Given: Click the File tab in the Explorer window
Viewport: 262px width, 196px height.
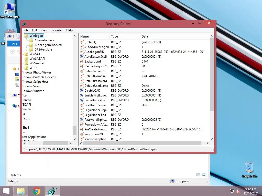Looking at the screenshot, I should 15,43.
